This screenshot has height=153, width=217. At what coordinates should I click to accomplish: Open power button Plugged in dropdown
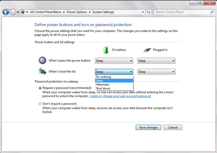pyautogui.click(x=156, y=61)
